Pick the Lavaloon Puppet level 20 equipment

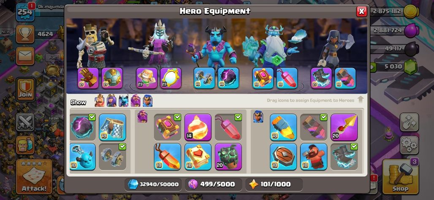[228, 157]
